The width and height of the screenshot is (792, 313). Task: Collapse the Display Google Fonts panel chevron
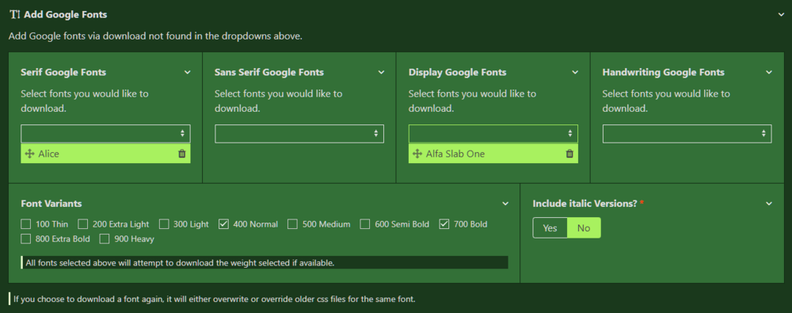coord(575,72)
